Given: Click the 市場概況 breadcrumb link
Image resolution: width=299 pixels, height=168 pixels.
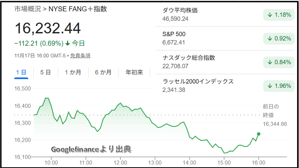Looking at the screenshot, I should [x=28, y=9].
